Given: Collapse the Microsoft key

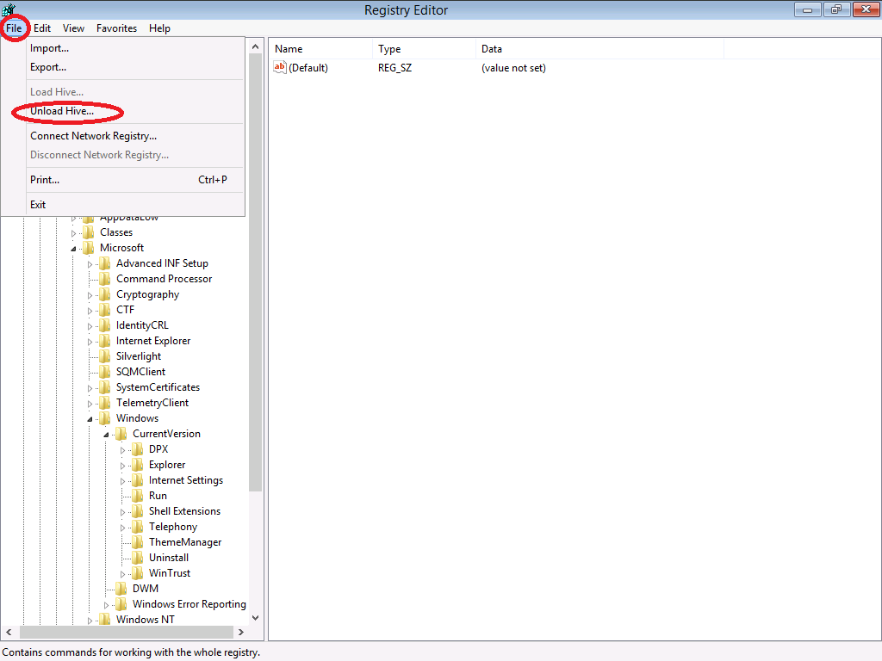Looking at the screenshot, I should click(x=73, y=248).
